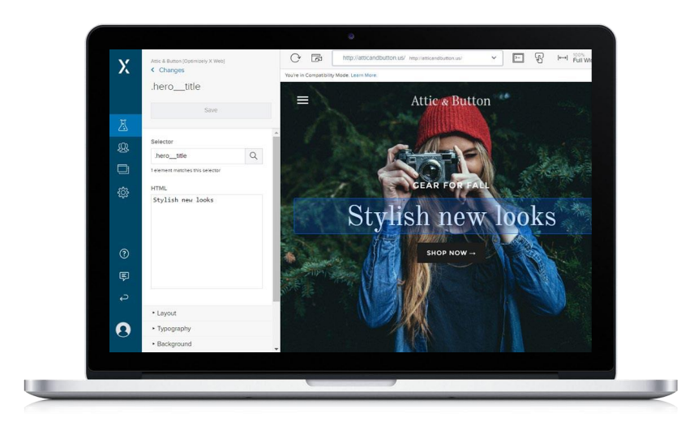Open the Experiments flask icon
694x426 pixels.
coord(124,125)
